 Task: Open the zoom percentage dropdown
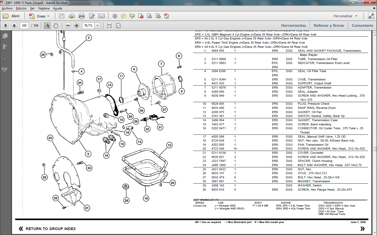coord(98,26)
